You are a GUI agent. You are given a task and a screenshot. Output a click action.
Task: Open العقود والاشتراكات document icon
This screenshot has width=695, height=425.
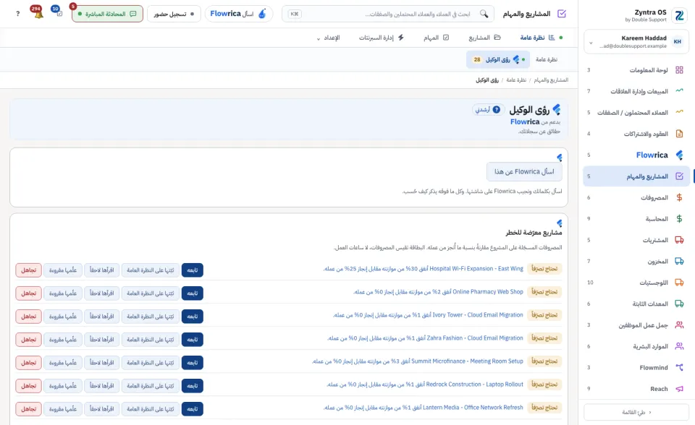coord(679,134)
